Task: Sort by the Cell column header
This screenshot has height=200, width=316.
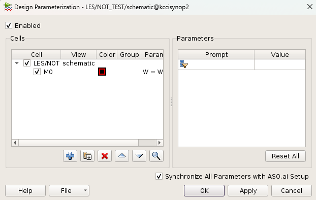Action: coord(36,54)
